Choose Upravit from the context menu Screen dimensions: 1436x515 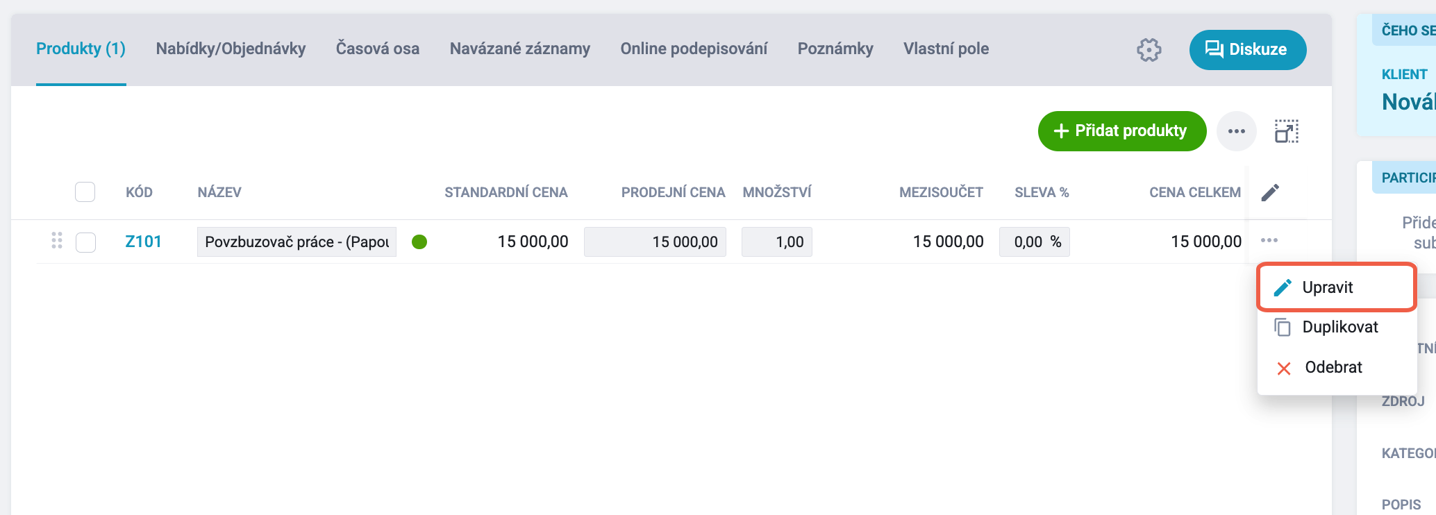tap(1337, 287)
